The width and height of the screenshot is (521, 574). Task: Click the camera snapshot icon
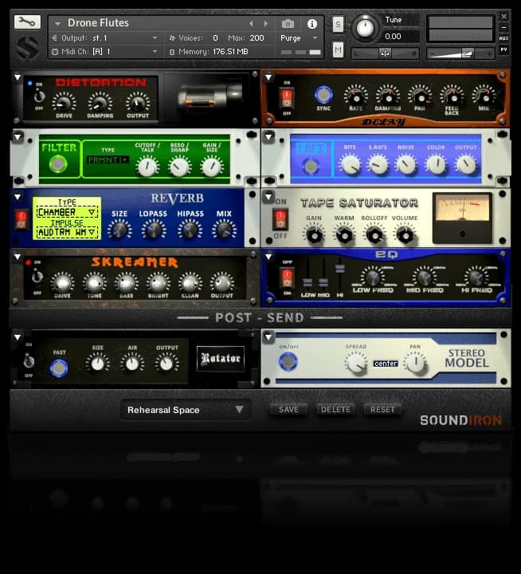288,24
